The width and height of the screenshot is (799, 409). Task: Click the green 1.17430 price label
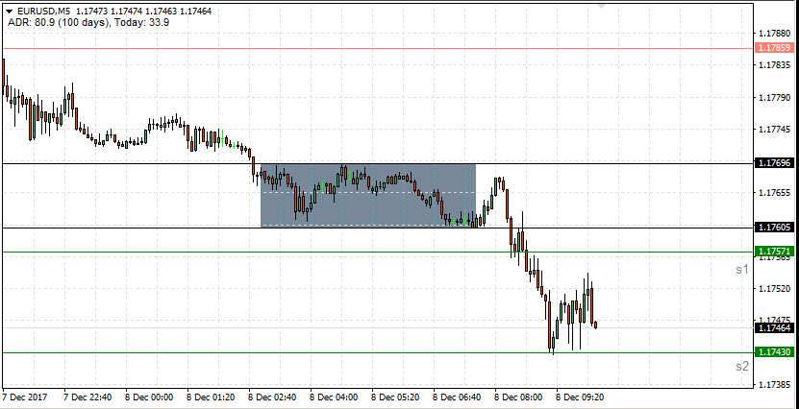pyautogui.click(x=774, y=352)
